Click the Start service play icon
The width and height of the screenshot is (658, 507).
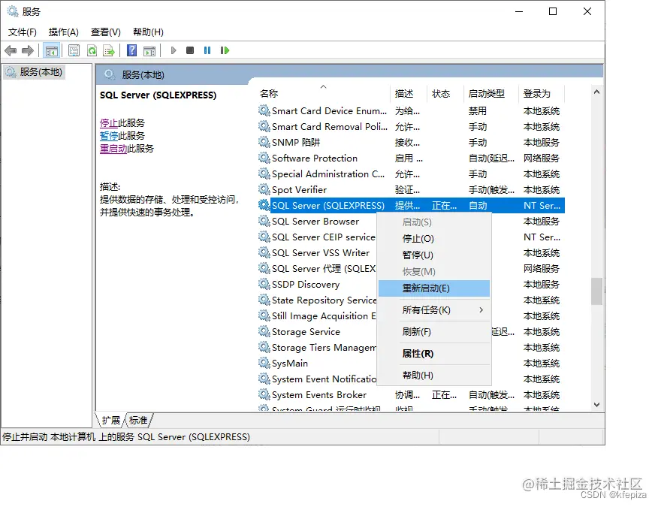pos(174,50)
